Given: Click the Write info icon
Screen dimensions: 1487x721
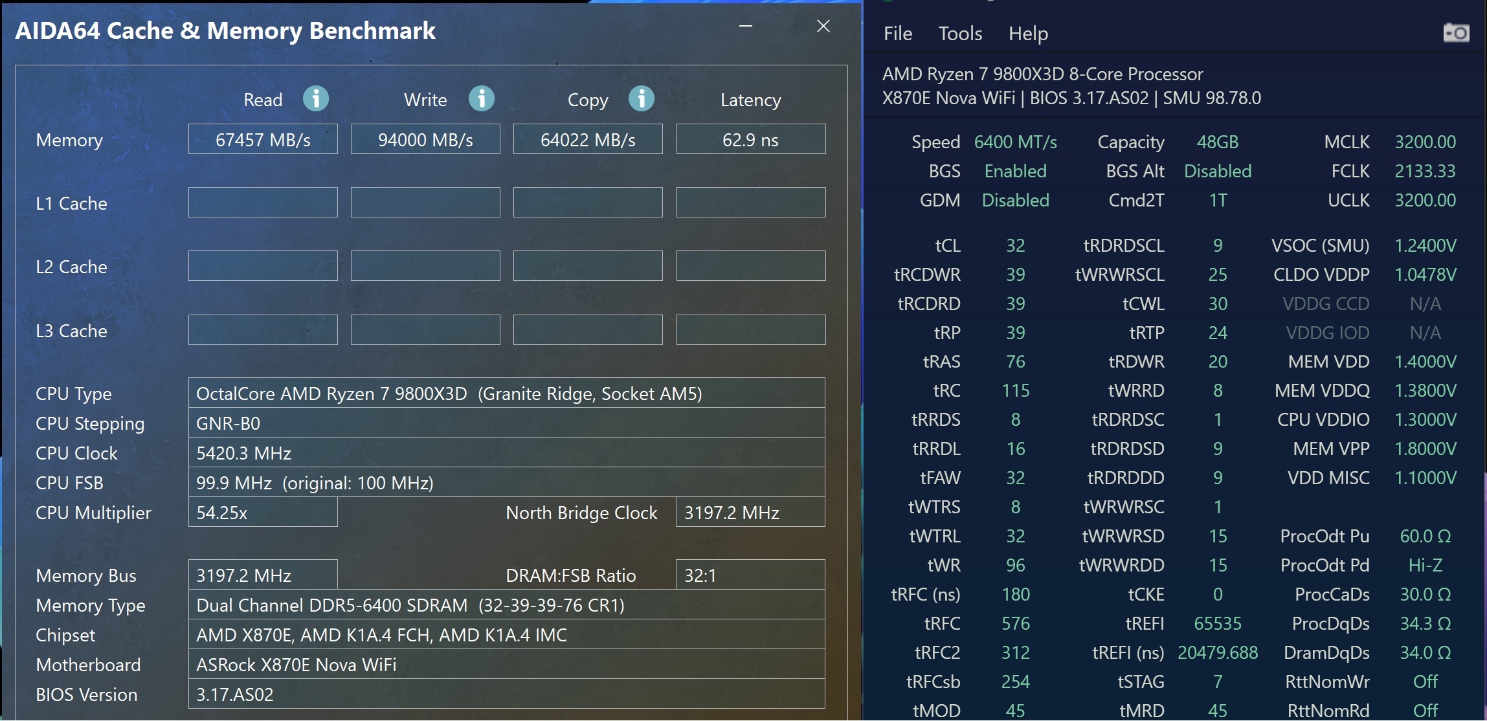Looking at the screenshot, I should point(482,99).
